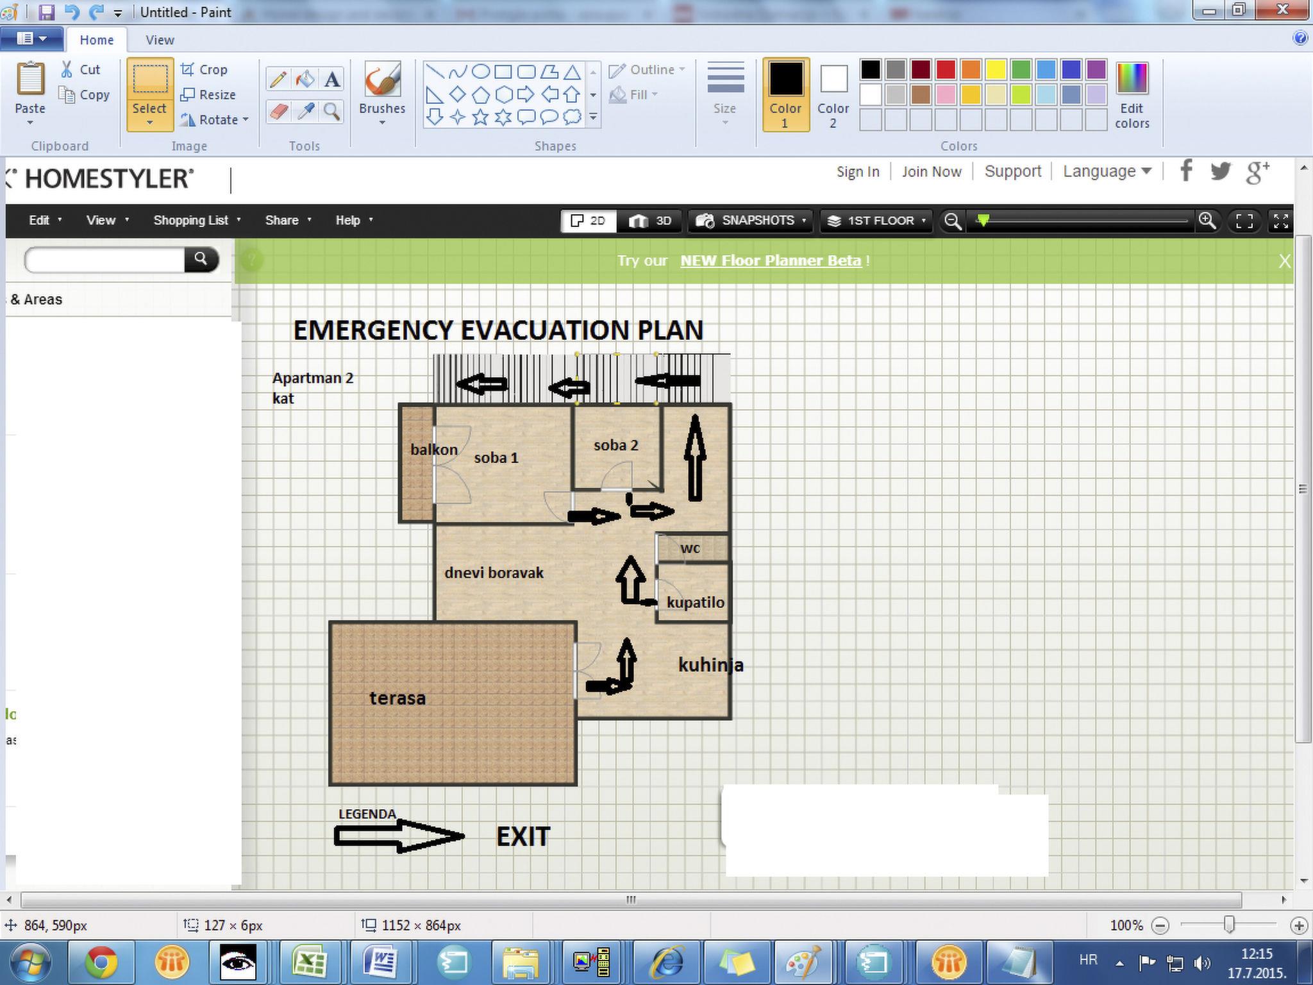This screenshot has width=1313, height=985.
Task: Activate Color 1 selector
Action: tap(785, 94)
